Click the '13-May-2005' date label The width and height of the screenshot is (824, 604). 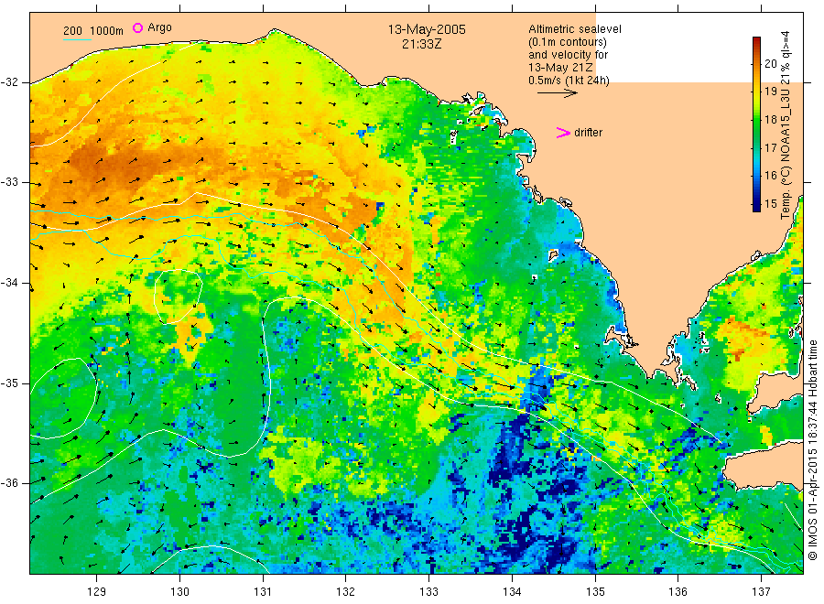click(427, 29)
